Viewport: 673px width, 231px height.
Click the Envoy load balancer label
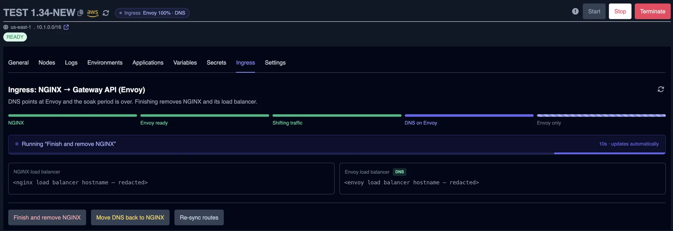367,172
